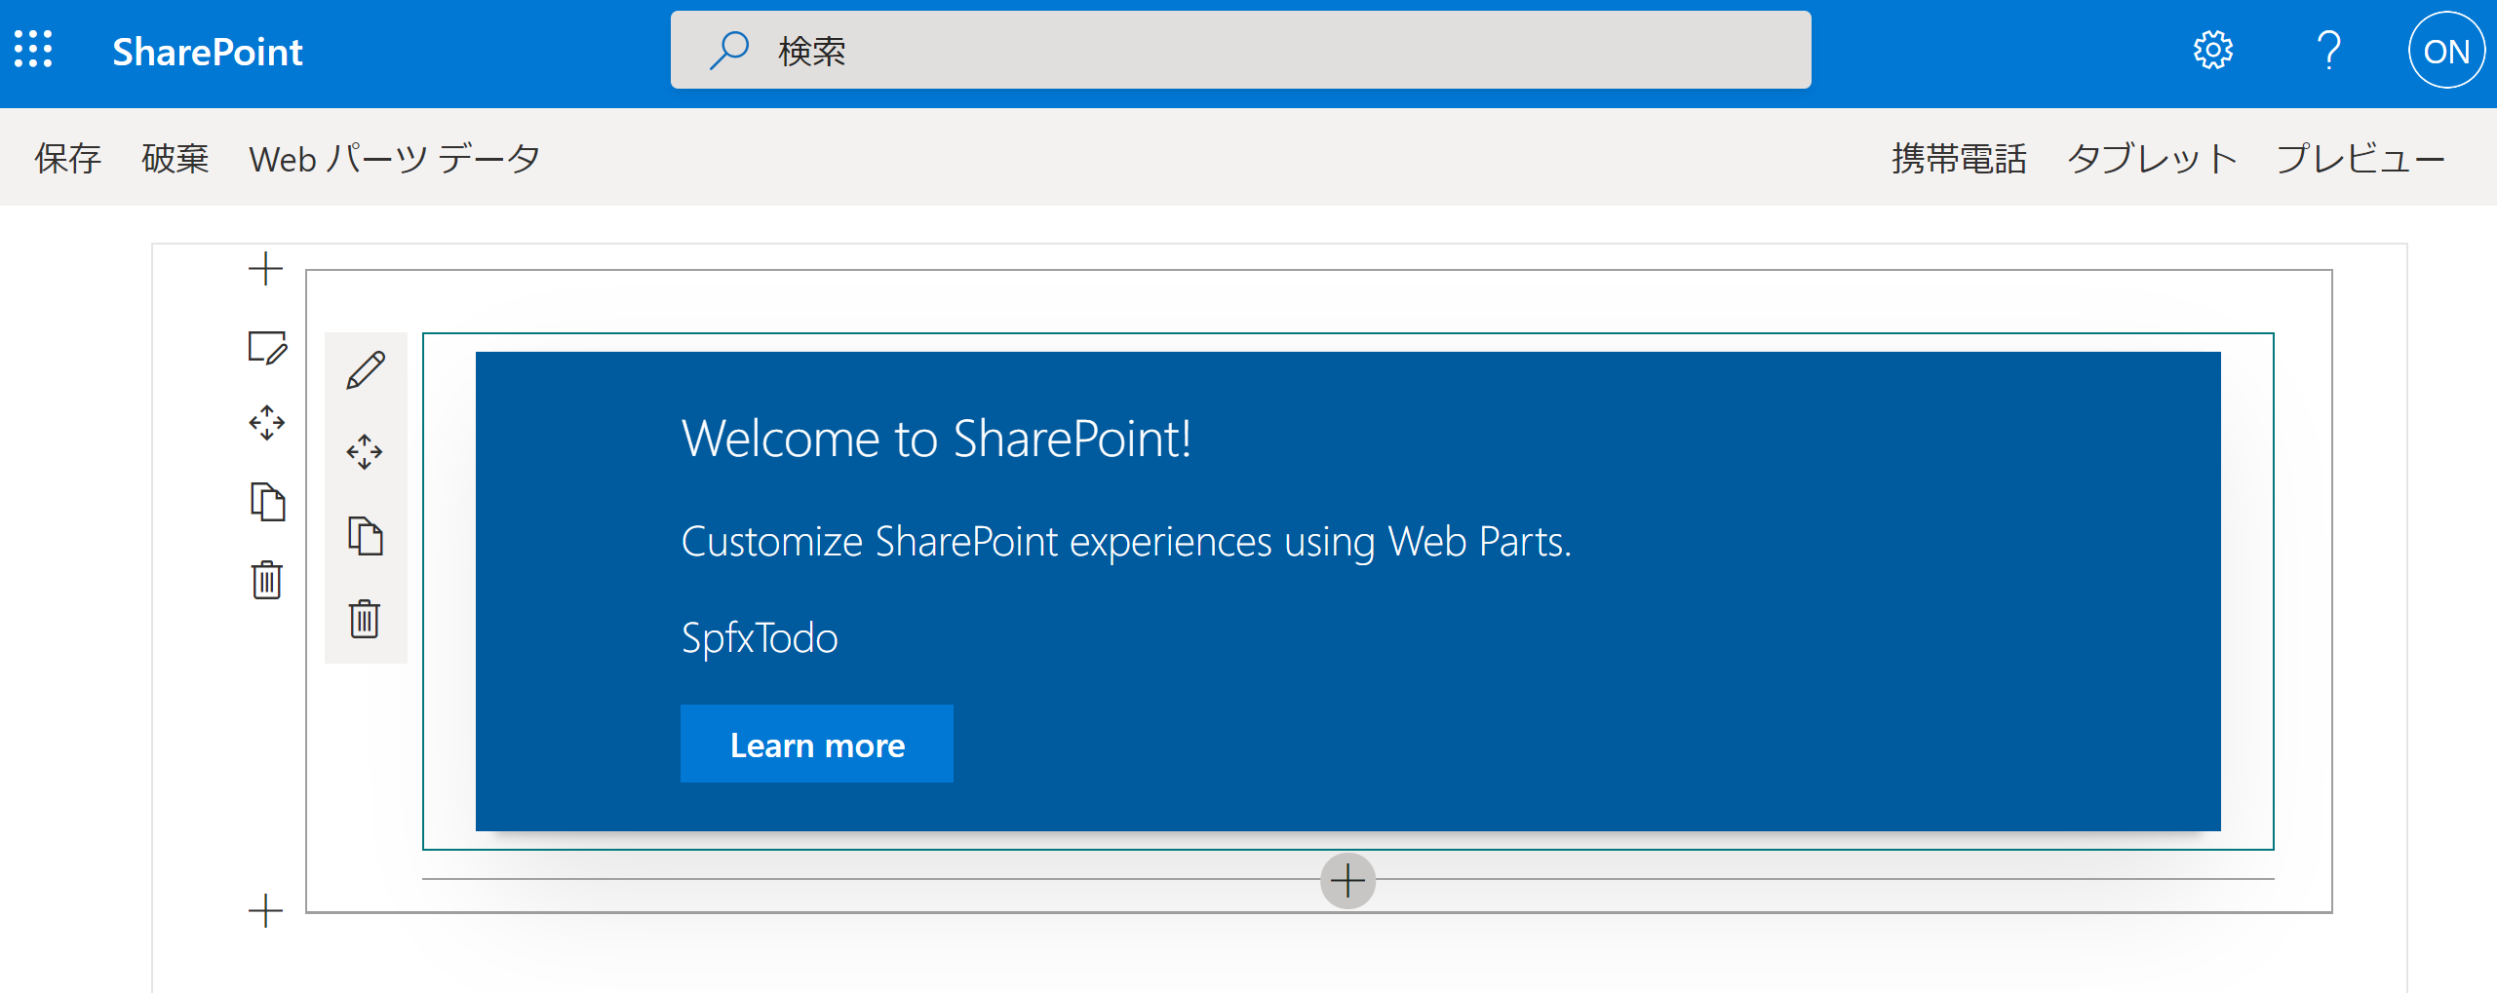Click the Learn more button
The image size is (2497, 993).
tap(816, 744)
